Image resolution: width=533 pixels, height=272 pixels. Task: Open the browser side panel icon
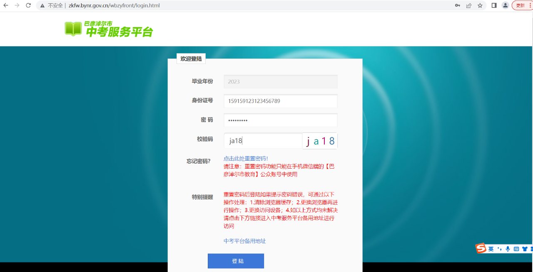494,5
